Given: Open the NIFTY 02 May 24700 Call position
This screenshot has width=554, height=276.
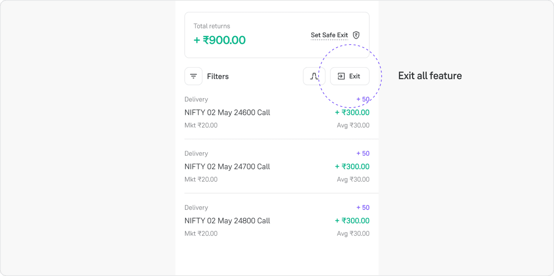Looking at the screenshot, I should pos(277,166).
